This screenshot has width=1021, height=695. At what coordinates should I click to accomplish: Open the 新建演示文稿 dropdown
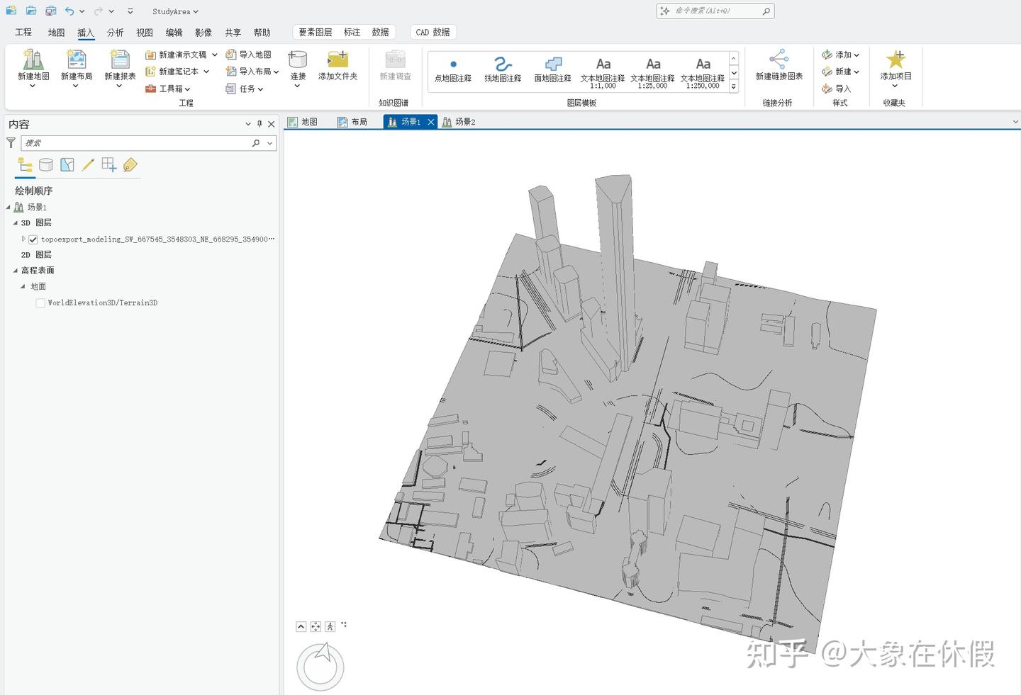[x=214, y=54]
